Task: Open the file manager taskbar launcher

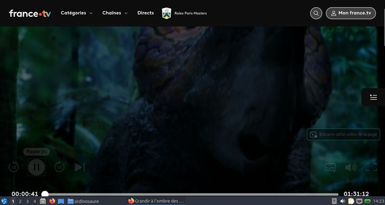Action: click(43, 201)
